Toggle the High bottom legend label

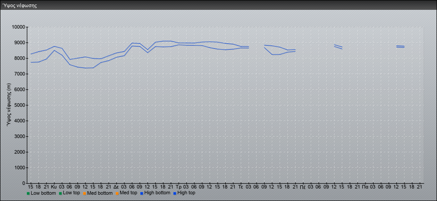[157, 193]
